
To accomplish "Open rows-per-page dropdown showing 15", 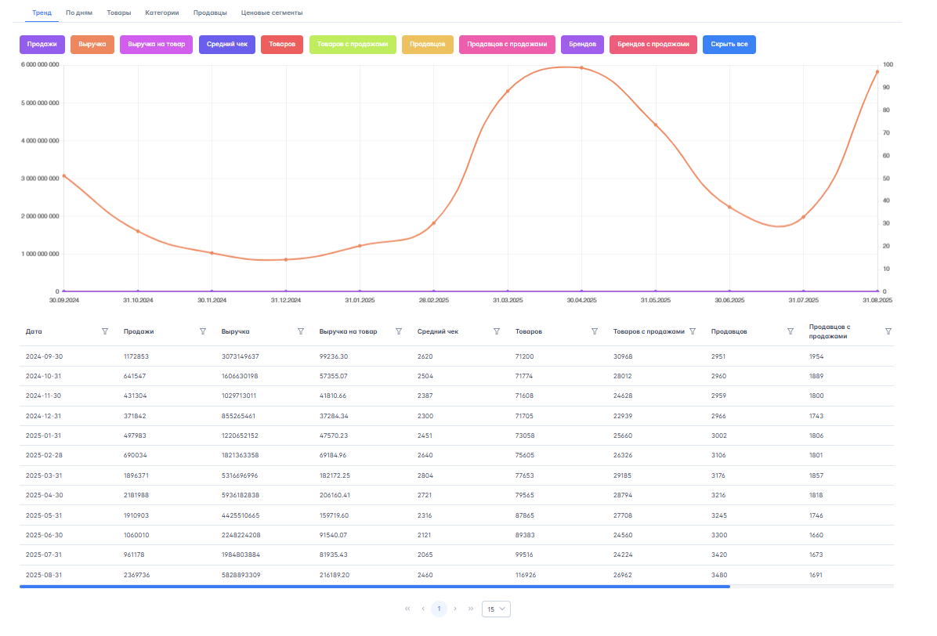I will (496, 609).
